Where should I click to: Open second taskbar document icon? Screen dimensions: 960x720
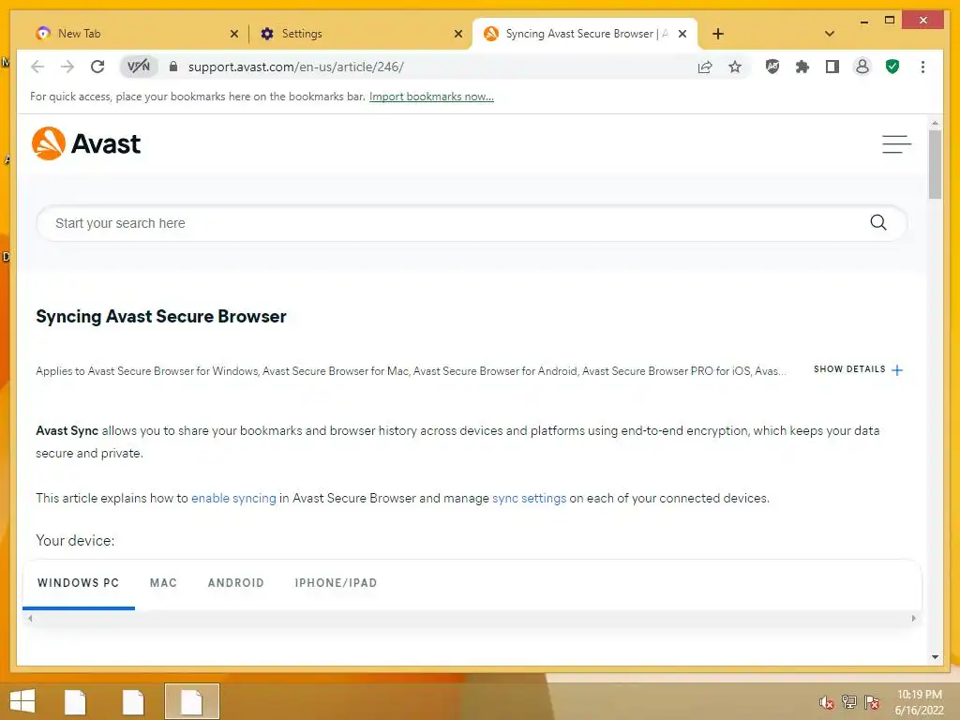click(x=133, y=701)
